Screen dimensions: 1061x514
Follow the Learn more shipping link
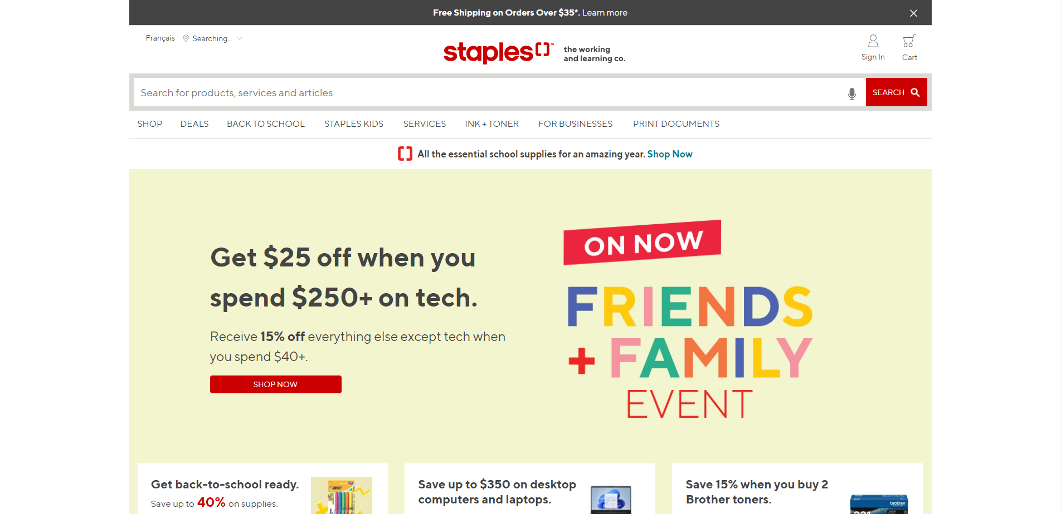(x=605, y=13)
